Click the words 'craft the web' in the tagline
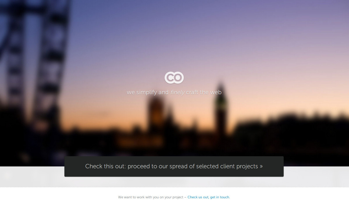The width and height of the screenshot is (349, 207). click(x=204, y=92)
